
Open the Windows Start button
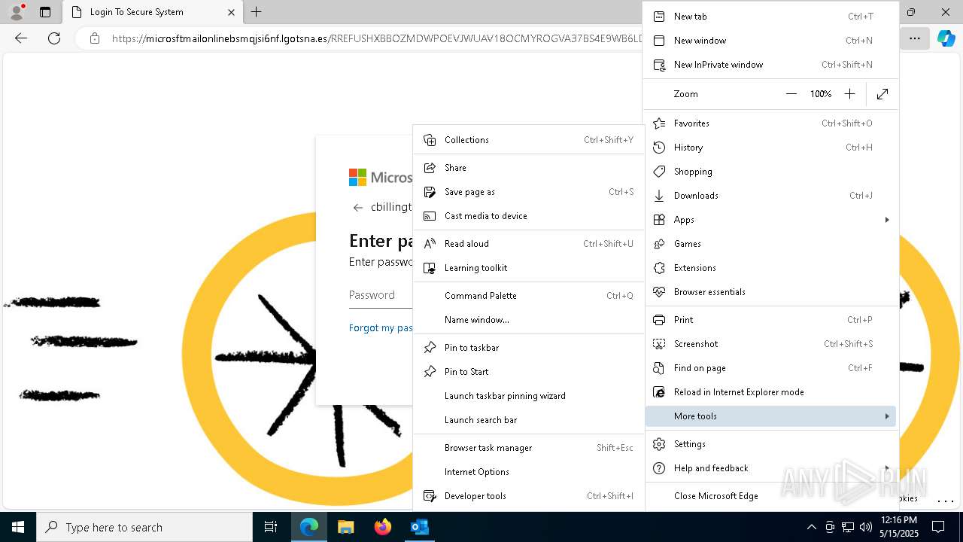point(18,527)
